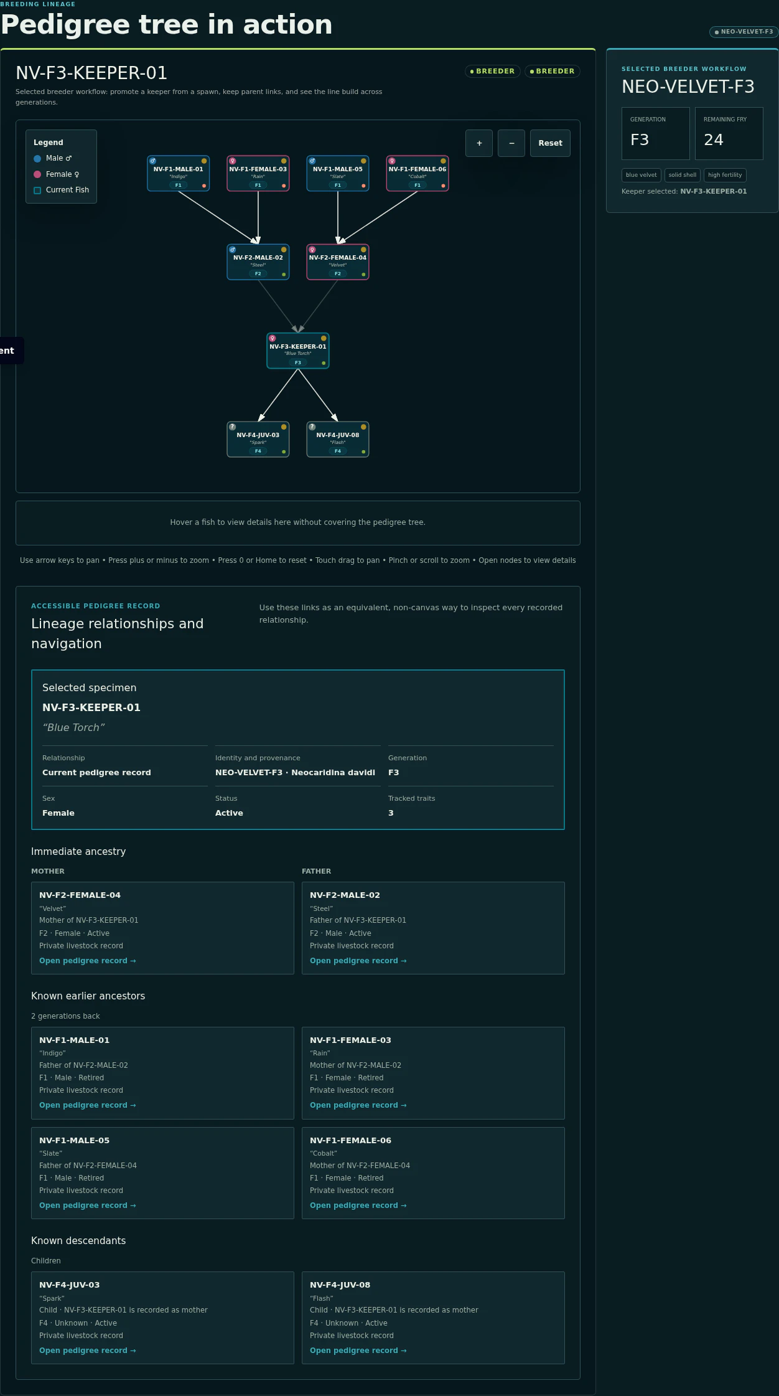Click the retired status dot on NV-F1-MALE-05 node
Screen dimensions: 779x1396
coord(363,186)
